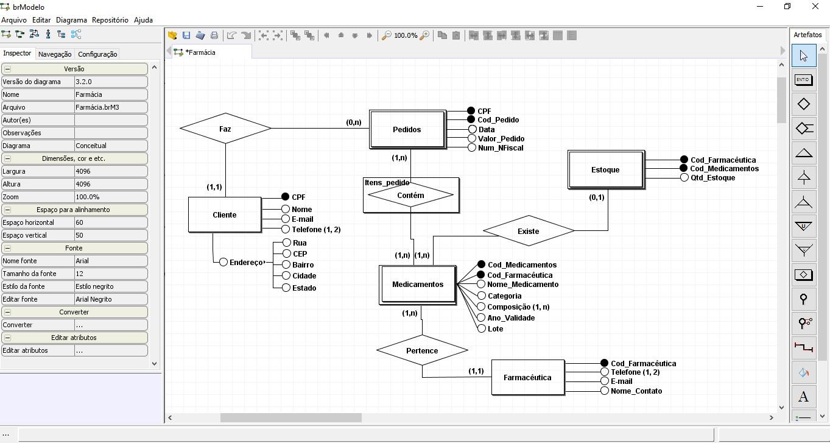Undo the last action via toolbar arrow

[x=231, y=35]
